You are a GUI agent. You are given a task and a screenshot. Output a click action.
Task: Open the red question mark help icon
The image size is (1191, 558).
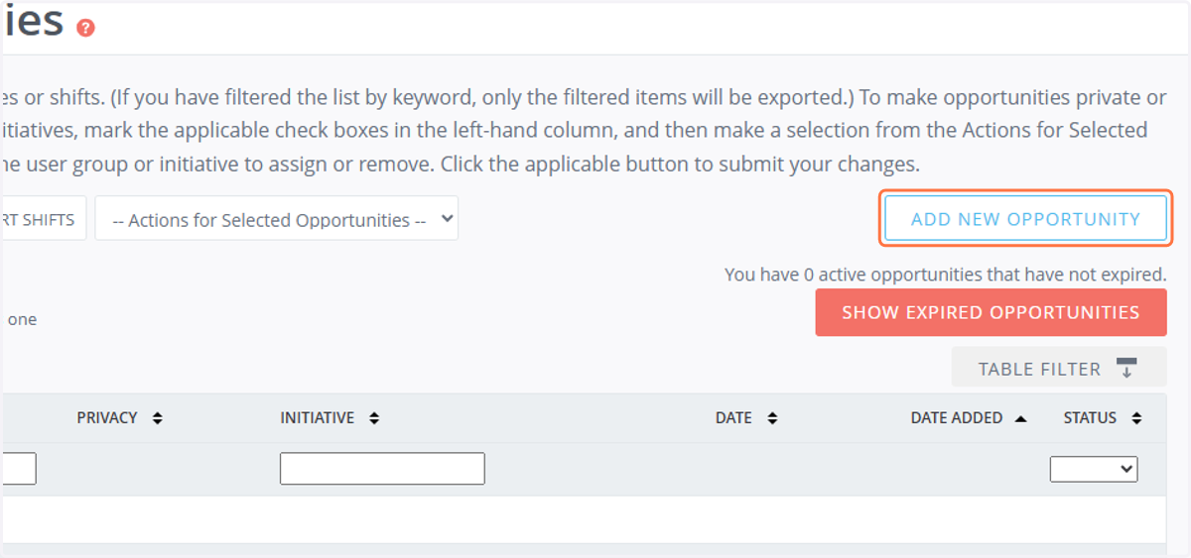click(x=85, y=27)
